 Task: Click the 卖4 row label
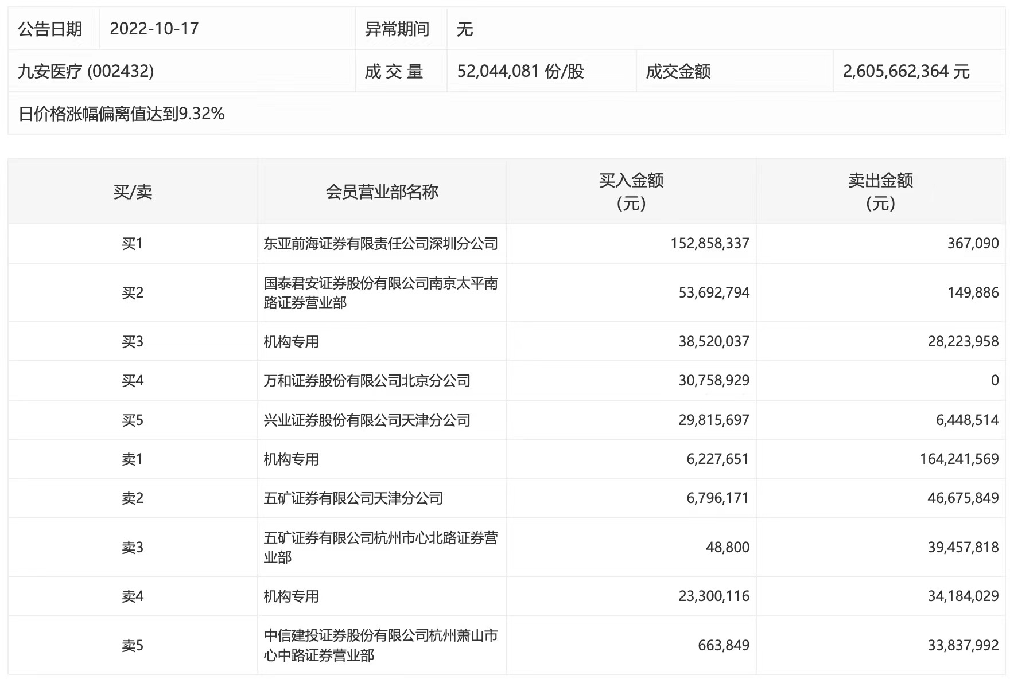pos(133,596)
